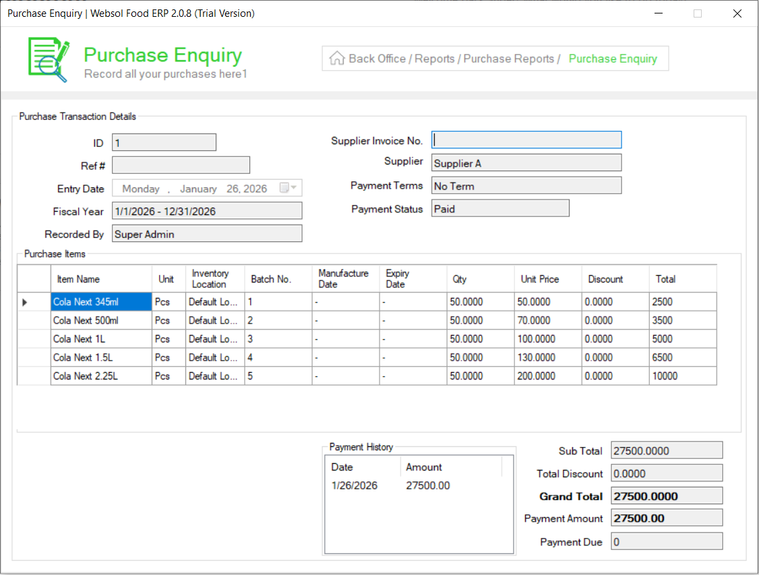This screenshot has width=759, height=575.
Task: Click the Amount header in Payment History
Action: pos(451,467)
